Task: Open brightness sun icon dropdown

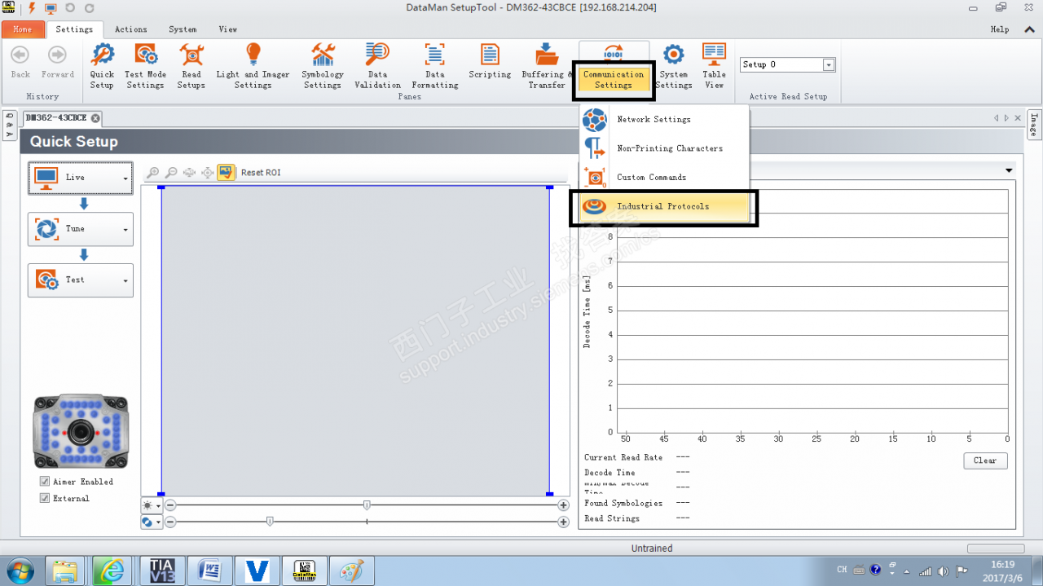Action: tap(158, 506)
